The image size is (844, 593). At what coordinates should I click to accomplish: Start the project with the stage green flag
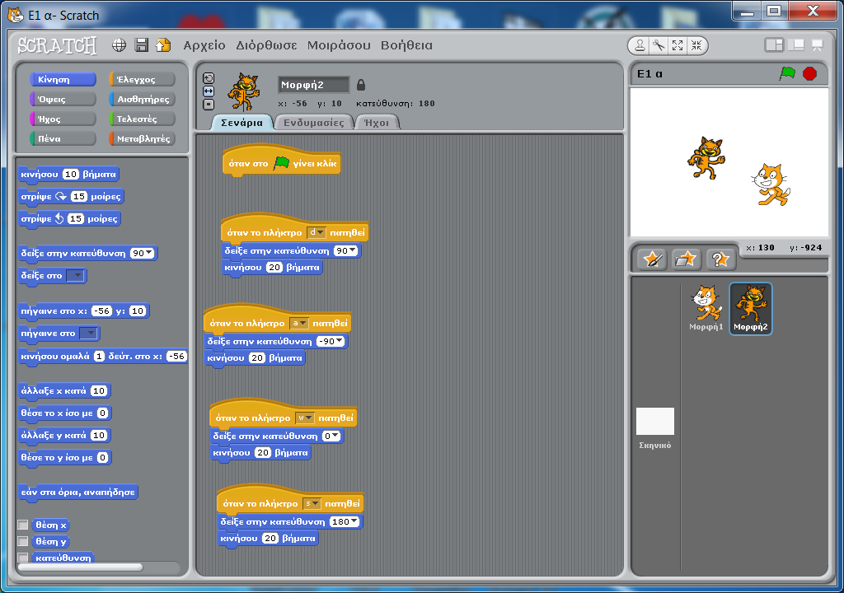(787, 73)
